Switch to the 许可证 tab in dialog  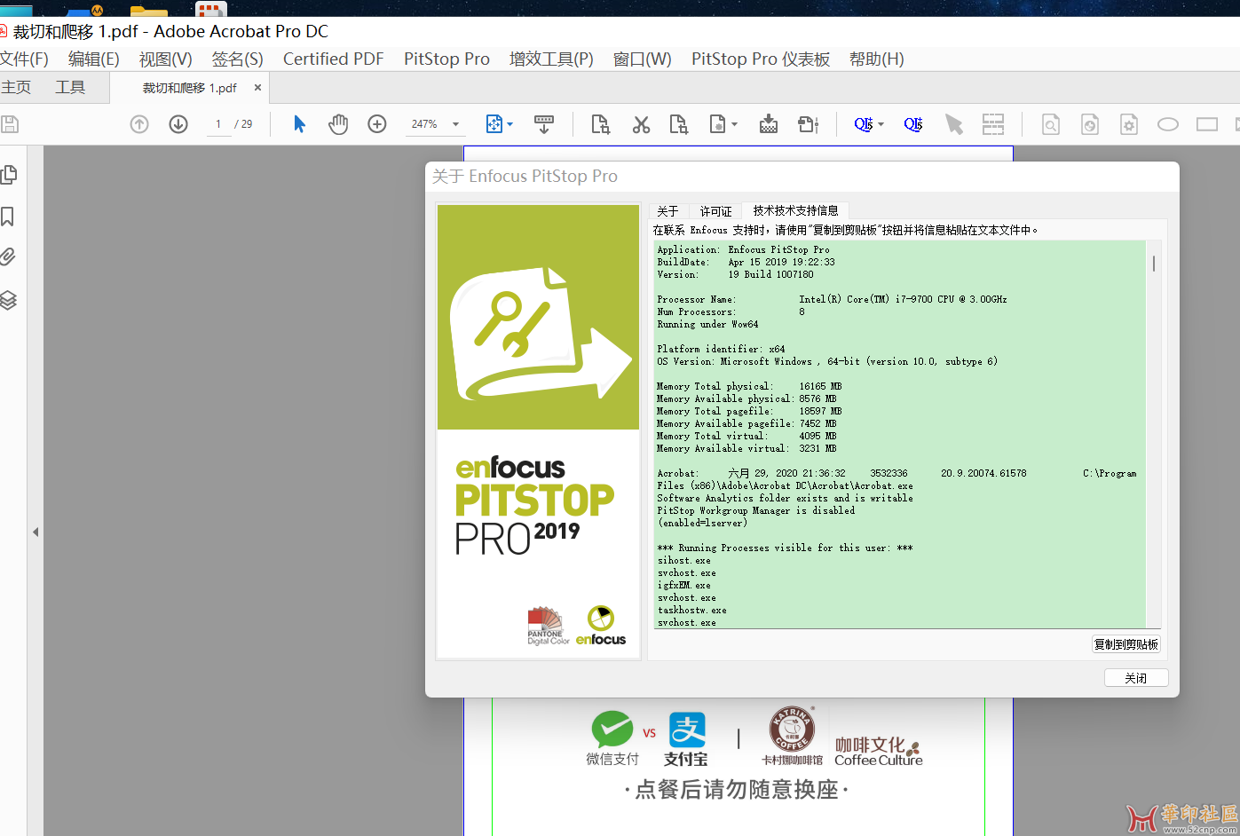pos(715,211)
